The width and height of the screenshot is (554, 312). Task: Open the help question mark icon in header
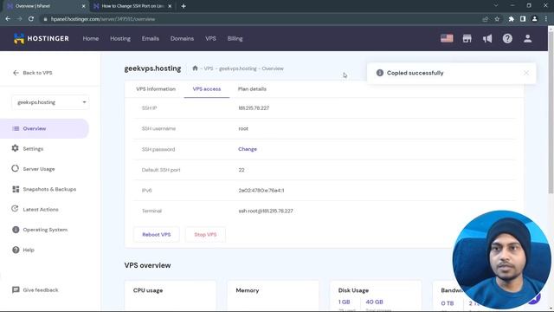(507, 38)
